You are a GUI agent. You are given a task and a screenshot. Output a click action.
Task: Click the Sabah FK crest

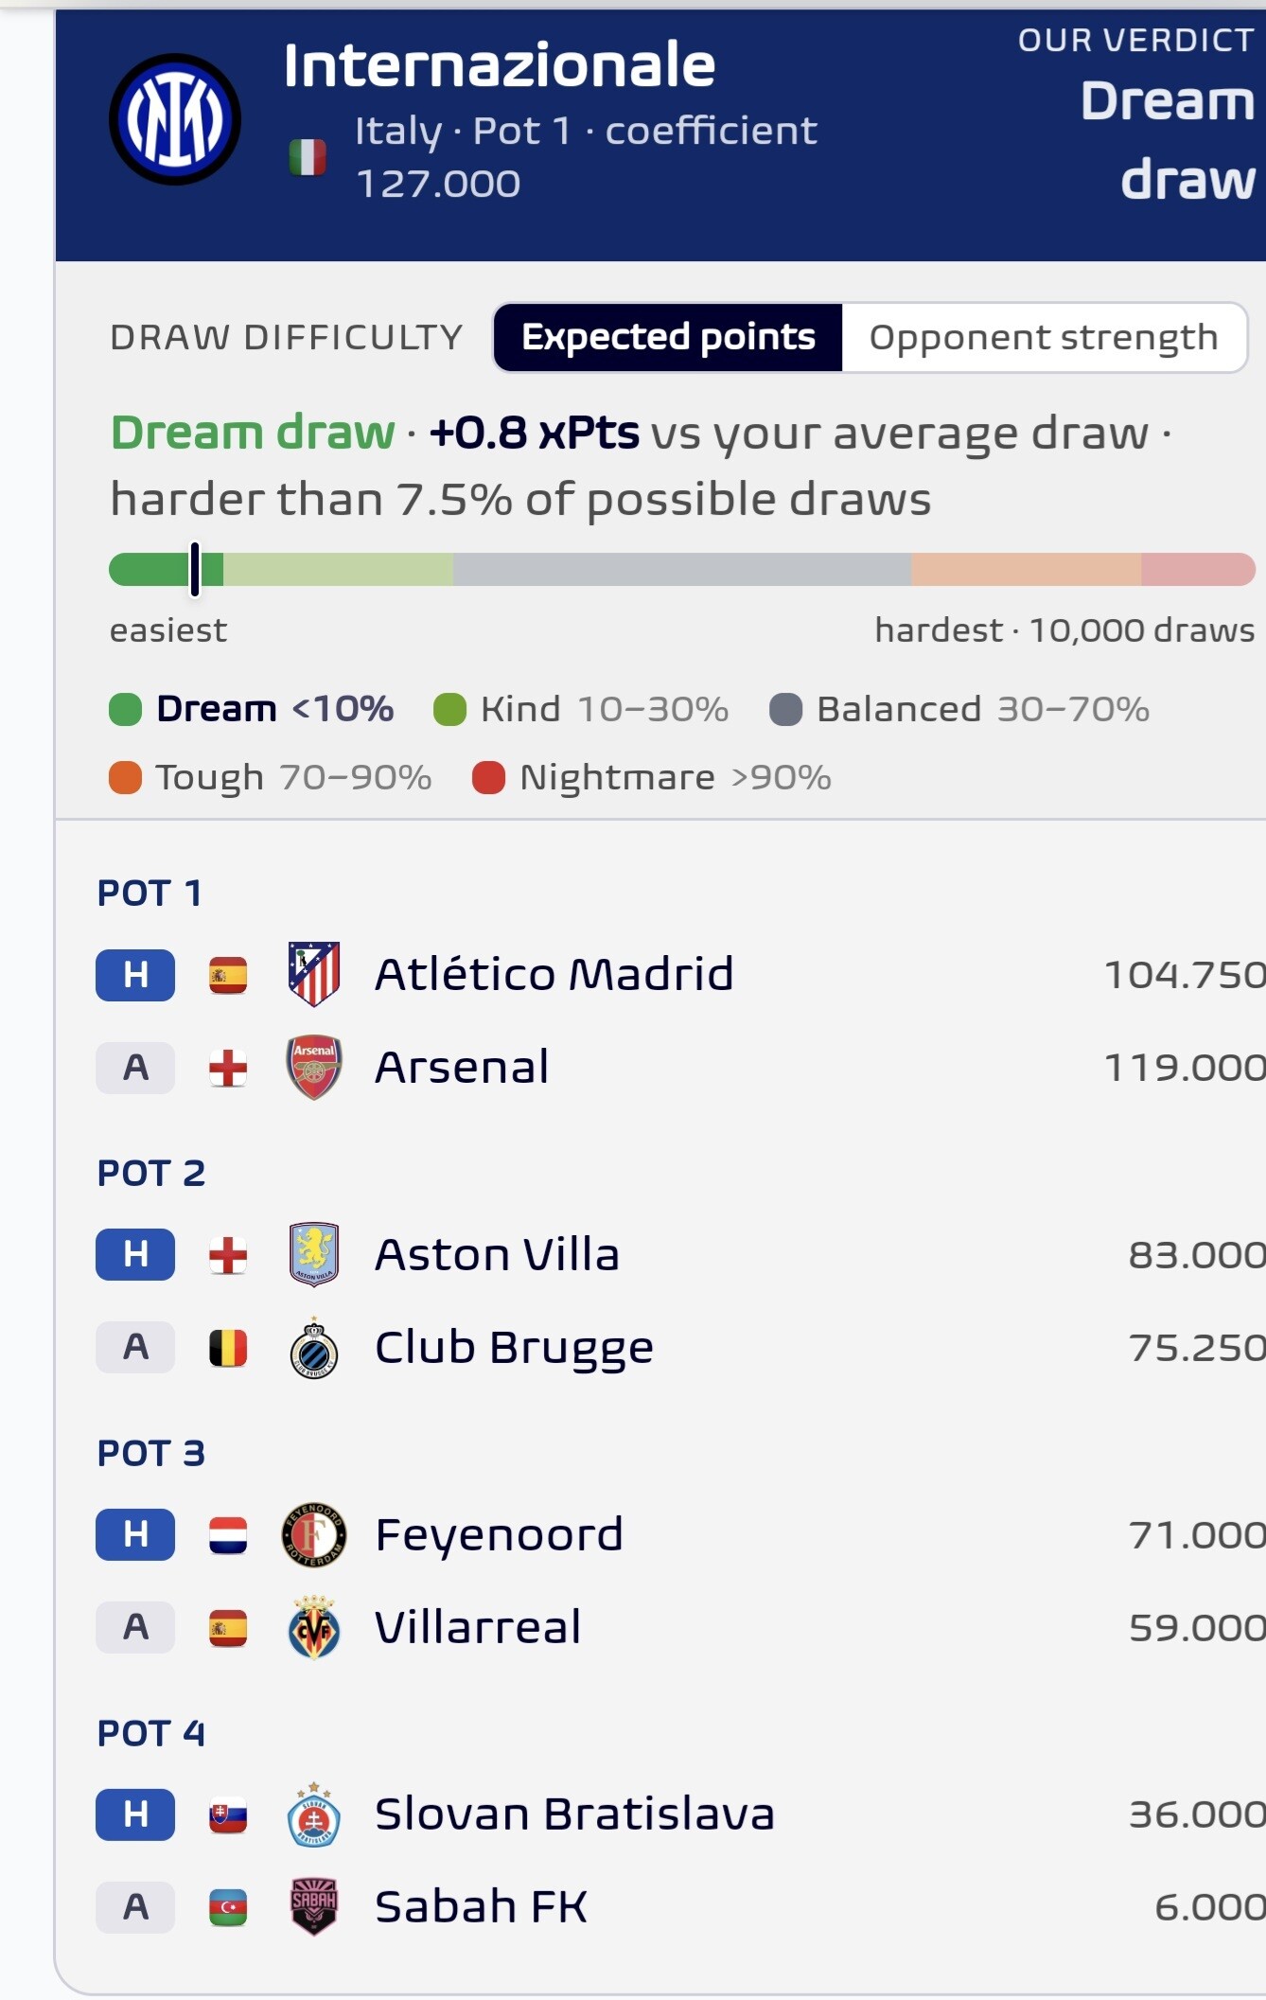(x=314, y=1906)
